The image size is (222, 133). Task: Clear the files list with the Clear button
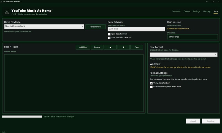(137, 47)
